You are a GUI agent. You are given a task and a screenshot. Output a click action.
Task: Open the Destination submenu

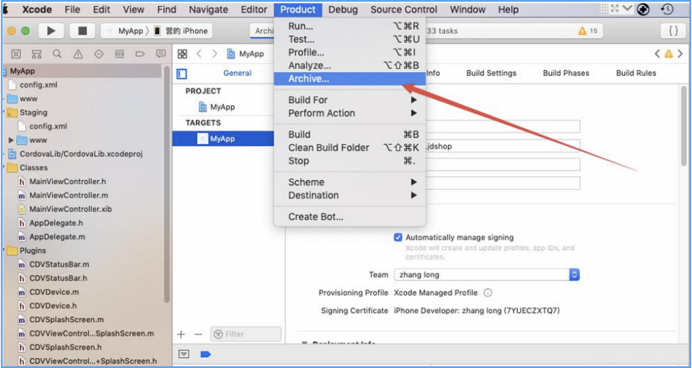349,196
